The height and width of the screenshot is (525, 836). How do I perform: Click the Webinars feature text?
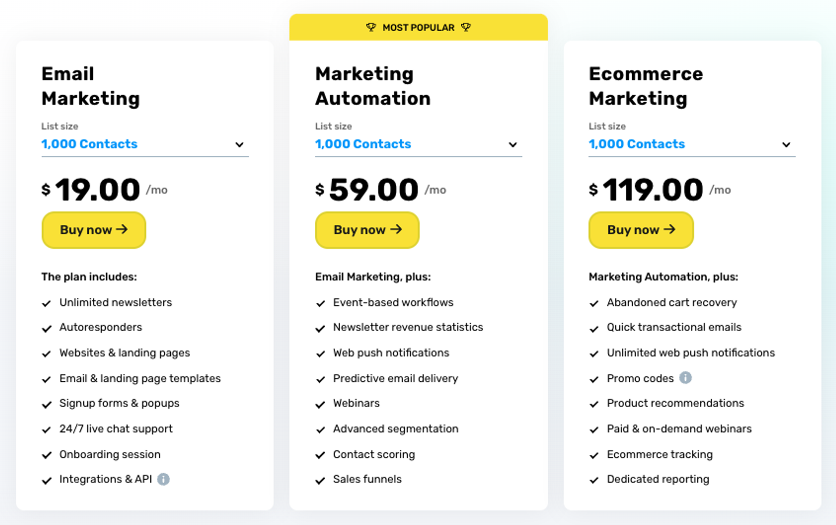[x=356, y=404]
